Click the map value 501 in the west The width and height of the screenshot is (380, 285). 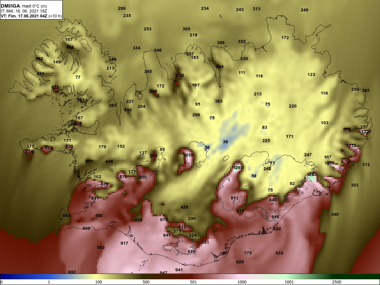click(89, 161)
